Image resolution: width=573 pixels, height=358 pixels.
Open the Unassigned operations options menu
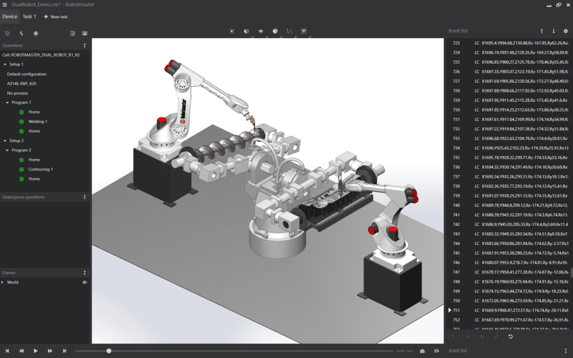pos(85,197)
